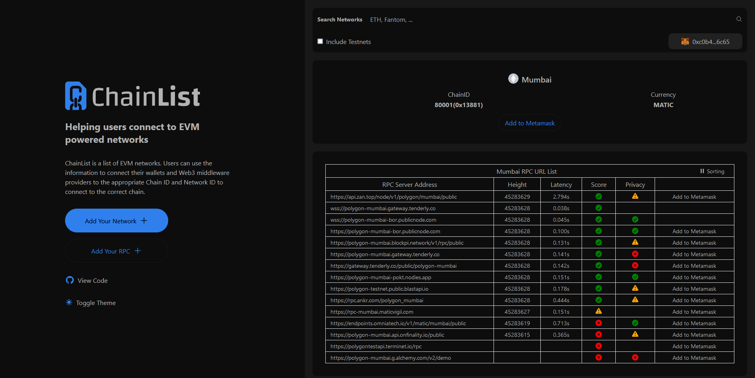The image size is (755, 378).
Task: Open the View Code link
Action: [92, 281]
